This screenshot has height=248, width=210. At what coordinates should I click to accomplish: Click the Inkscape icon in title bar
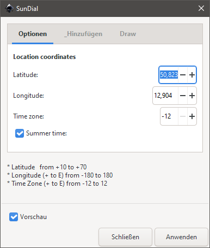pos(9,8)
